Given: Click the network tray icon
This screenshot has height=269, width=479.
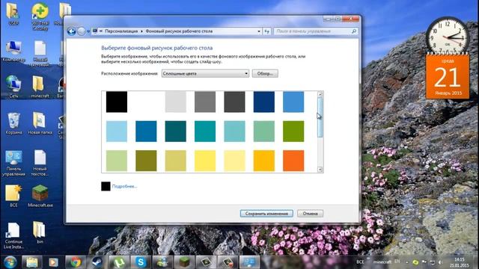Looking at the screenshot, I should coord(433,262).
